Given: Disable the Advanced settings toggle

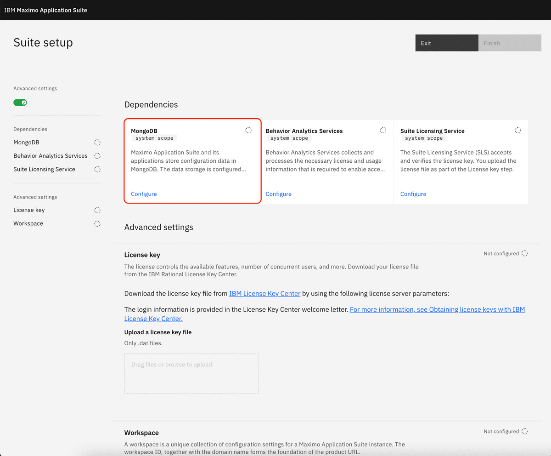Looking at the screenshot, I should click(x=20, y=102).
